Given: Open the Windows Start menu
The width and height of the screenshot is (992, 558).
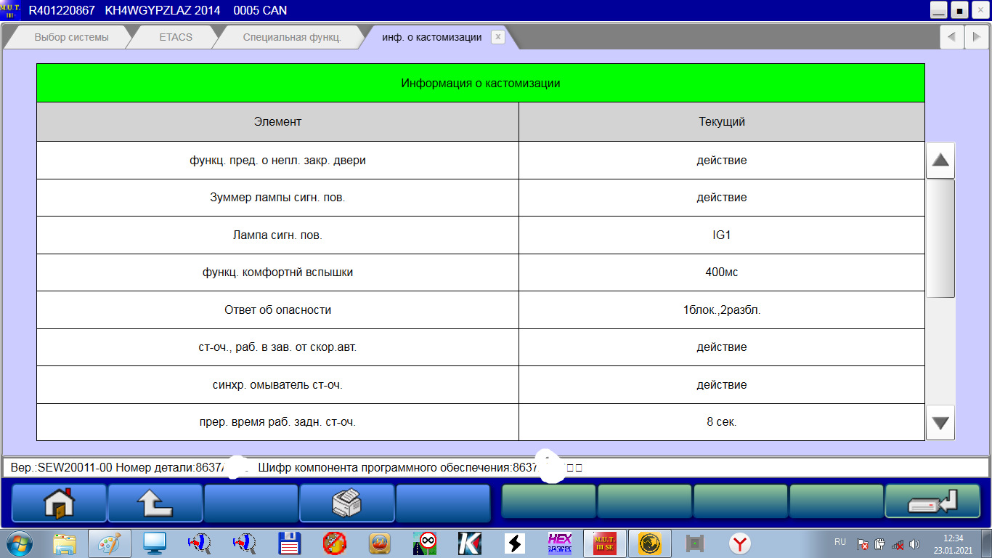Looking at the screenshot, I should tap(20, 543).
